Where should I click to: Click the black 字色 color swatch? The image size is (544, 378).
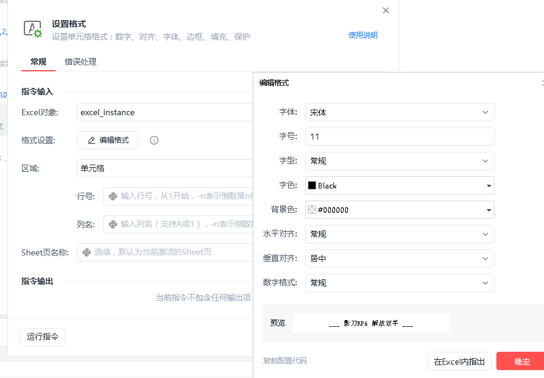312,185
